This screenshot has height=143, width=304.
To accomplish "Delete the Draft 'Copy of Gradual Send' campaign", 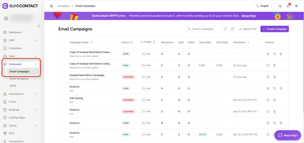I will click(x=281, y=54).
